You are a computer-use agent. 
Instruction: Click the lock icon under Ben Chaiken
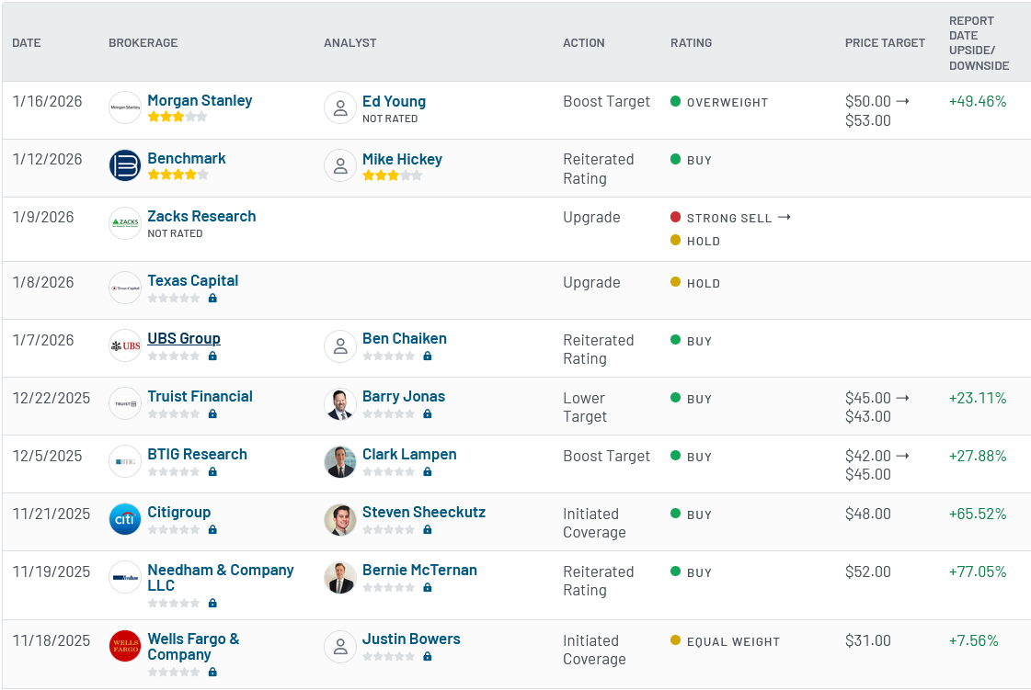coord(428,356)
